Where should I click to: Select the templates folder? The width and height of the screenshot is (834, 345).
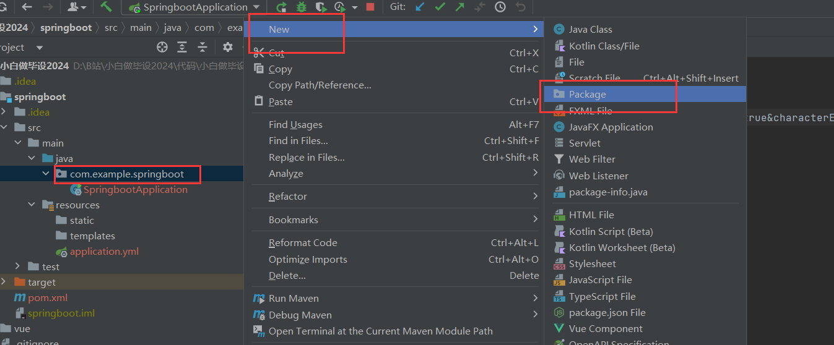92,236
